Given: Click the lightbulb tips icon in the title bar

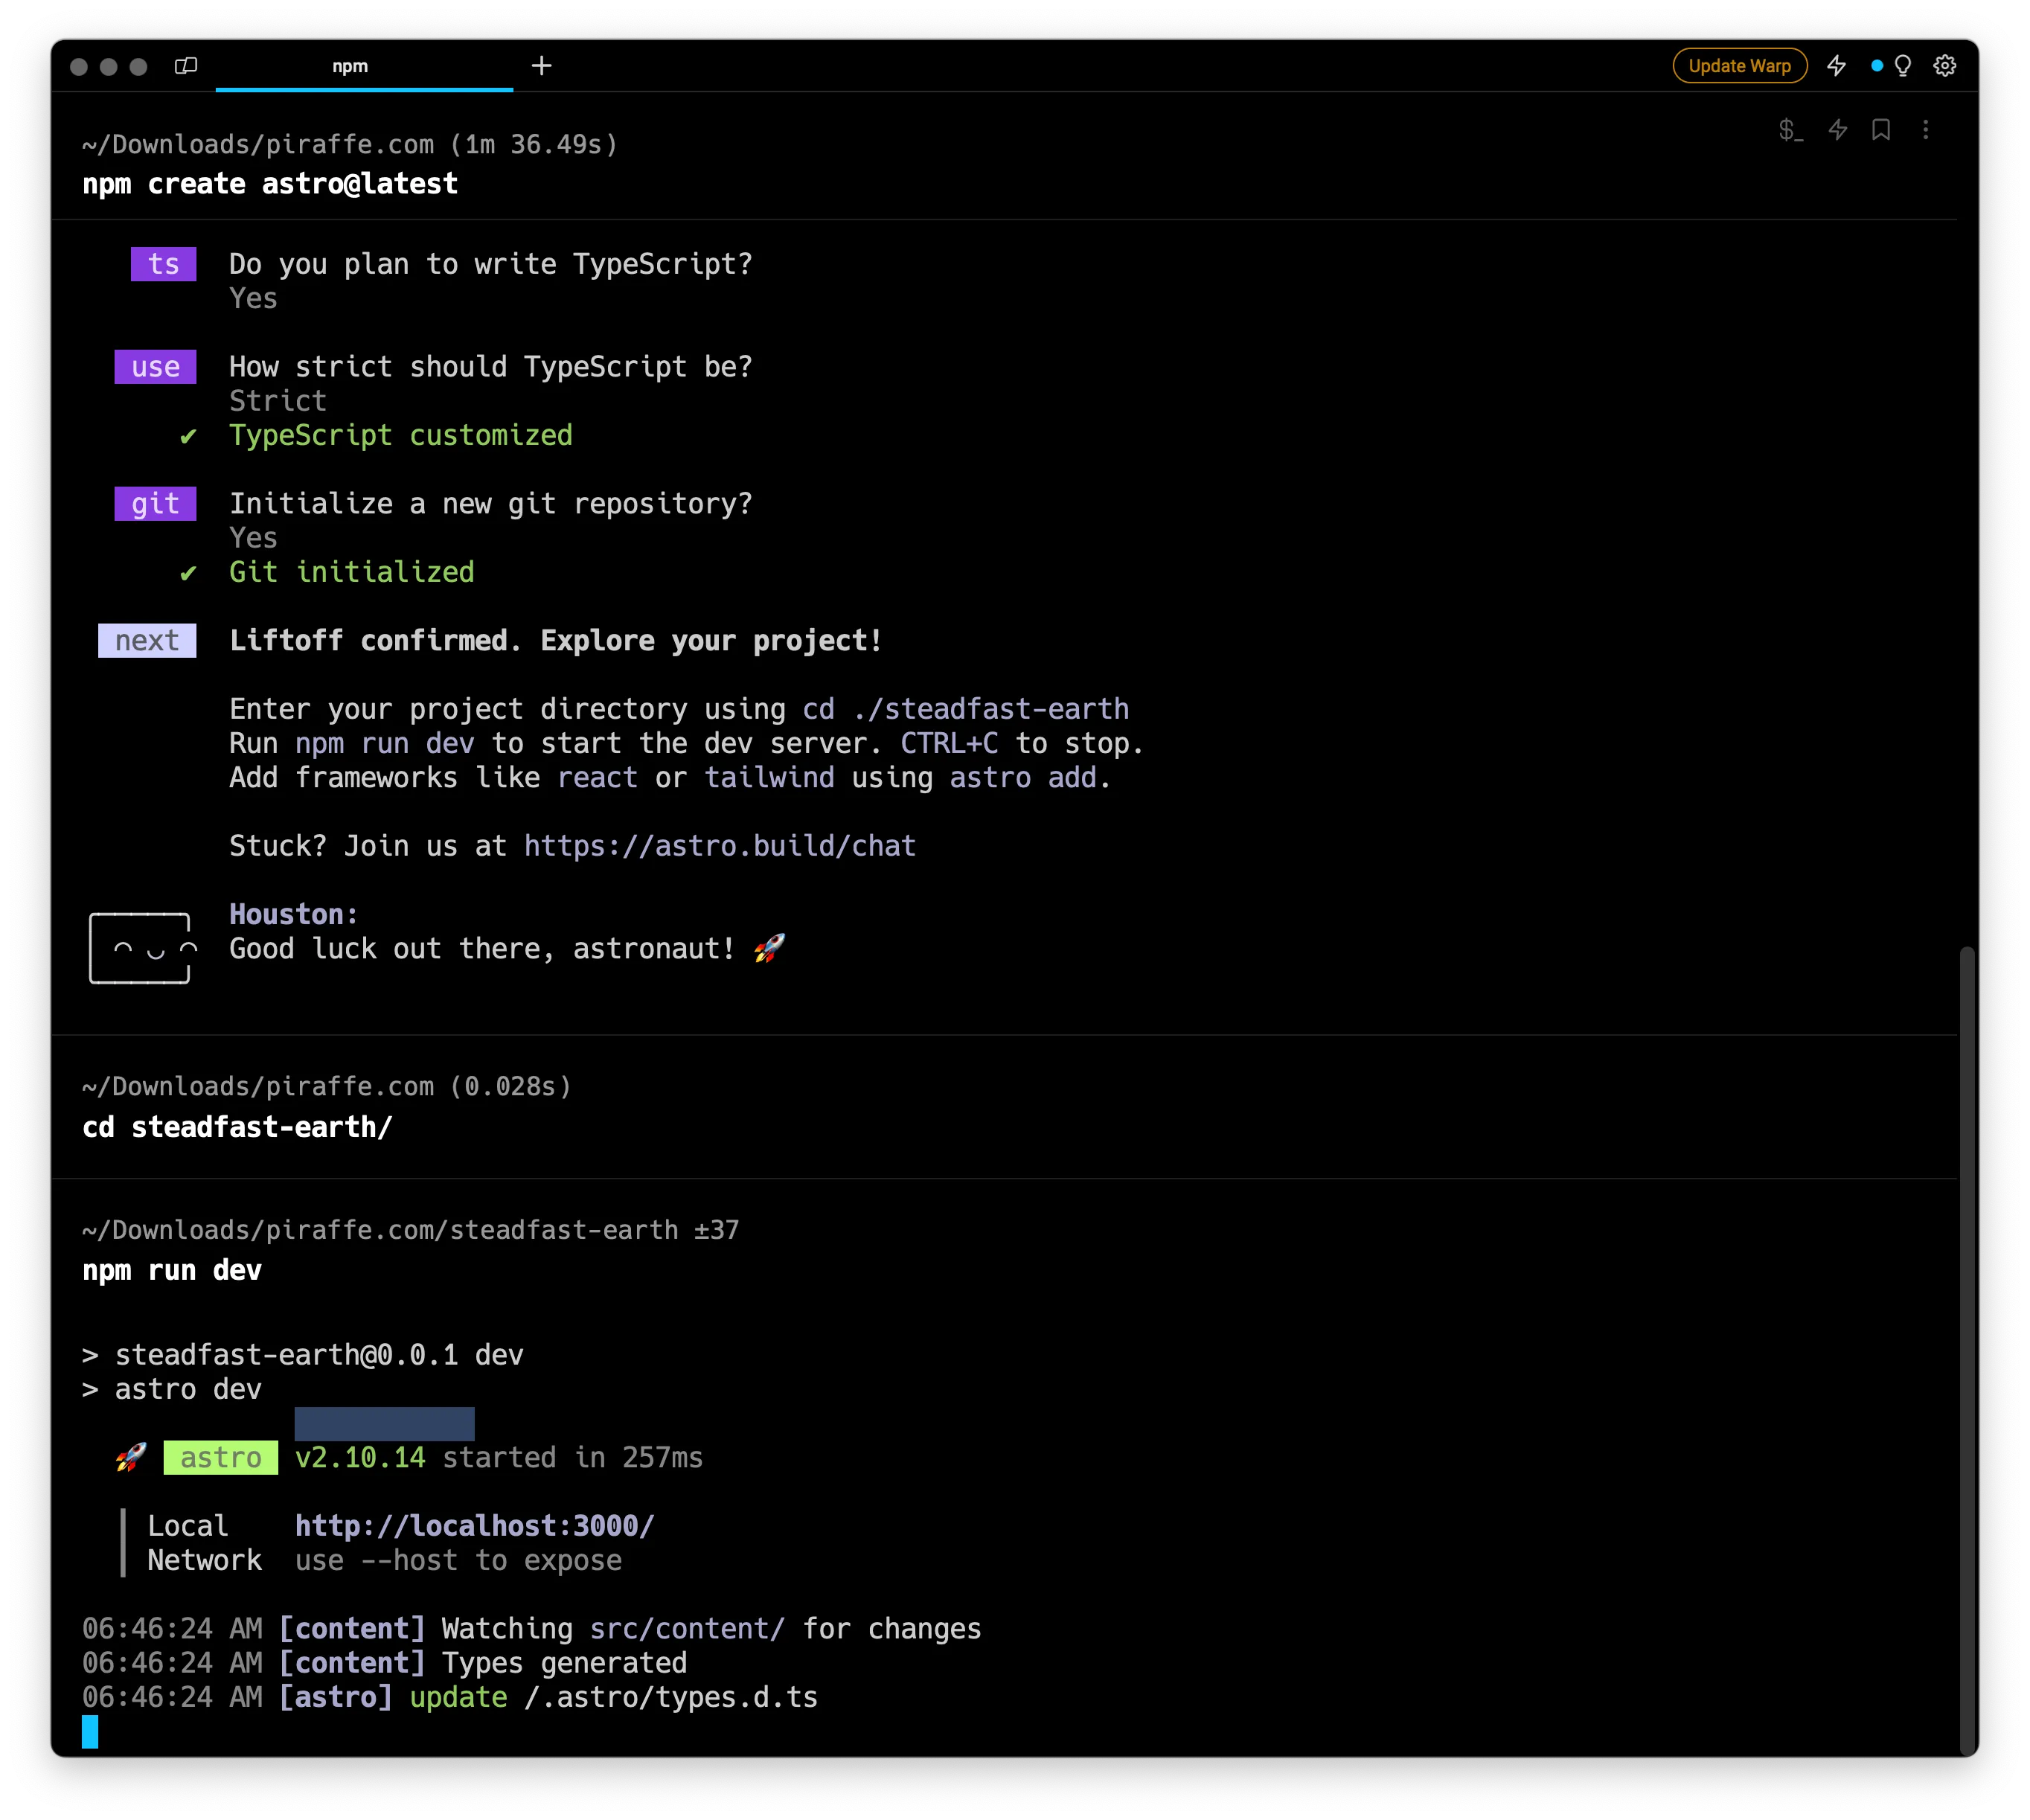Looking at the screenshot, I should [x=1901, y=65].
